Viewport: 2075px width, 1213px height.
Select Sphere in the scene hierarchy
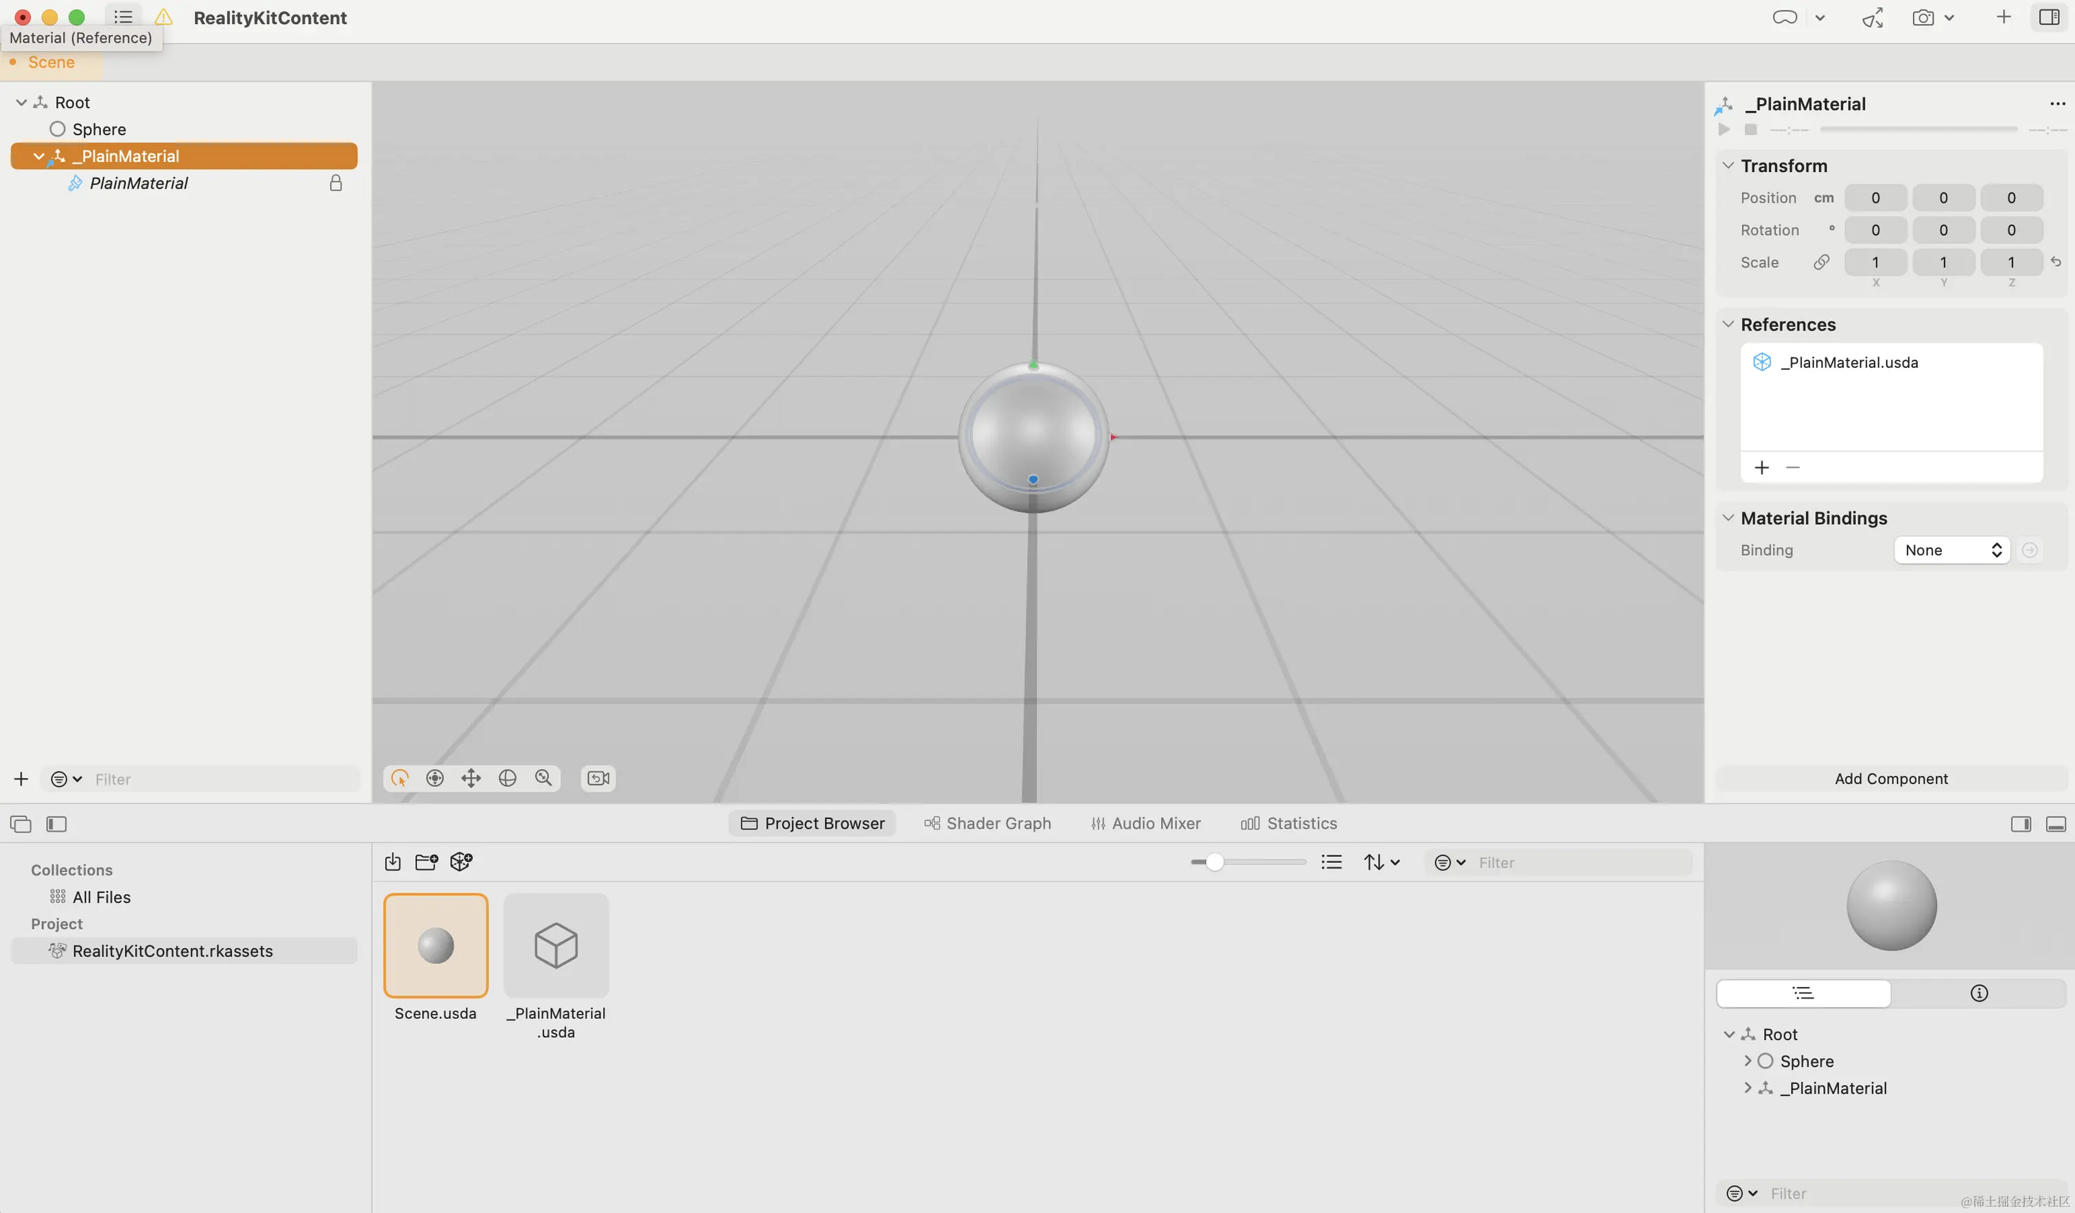99,129
